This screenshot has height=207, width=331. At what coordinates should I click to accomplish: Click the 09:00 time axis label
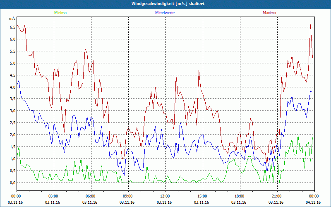[x=127, y=196]
